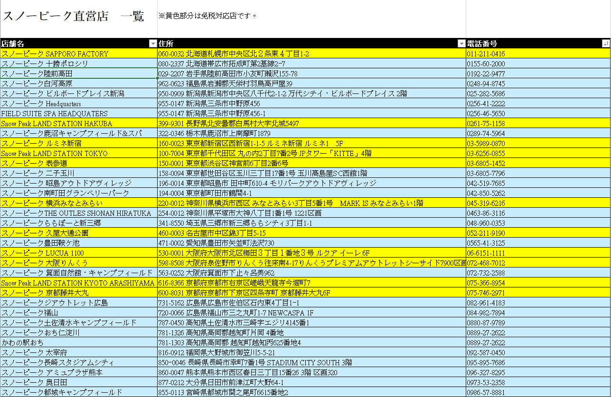Click the かわの駅おち store name
The width and height of the screenshot is (612, 397).
(x=79, y=343)
